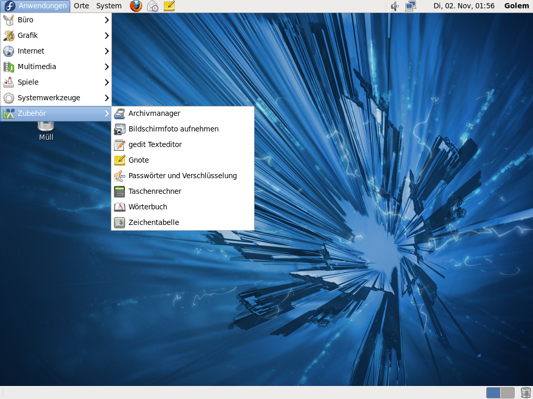Click the Golem user name button

(516, 6)
